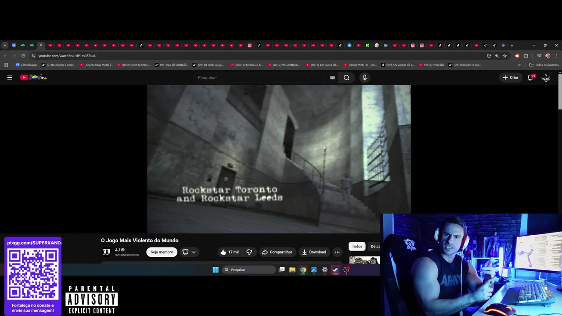Open the suggested video thumbnail under Todos
The image size is (562, 316).
coord(364,260)
